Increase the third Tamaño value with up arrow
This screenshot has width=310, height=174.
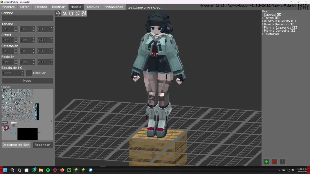(51, 28)
